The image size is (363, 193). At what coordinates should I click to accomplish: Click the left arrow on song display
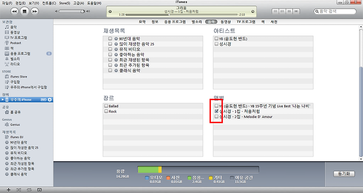[x=110, y=12]
